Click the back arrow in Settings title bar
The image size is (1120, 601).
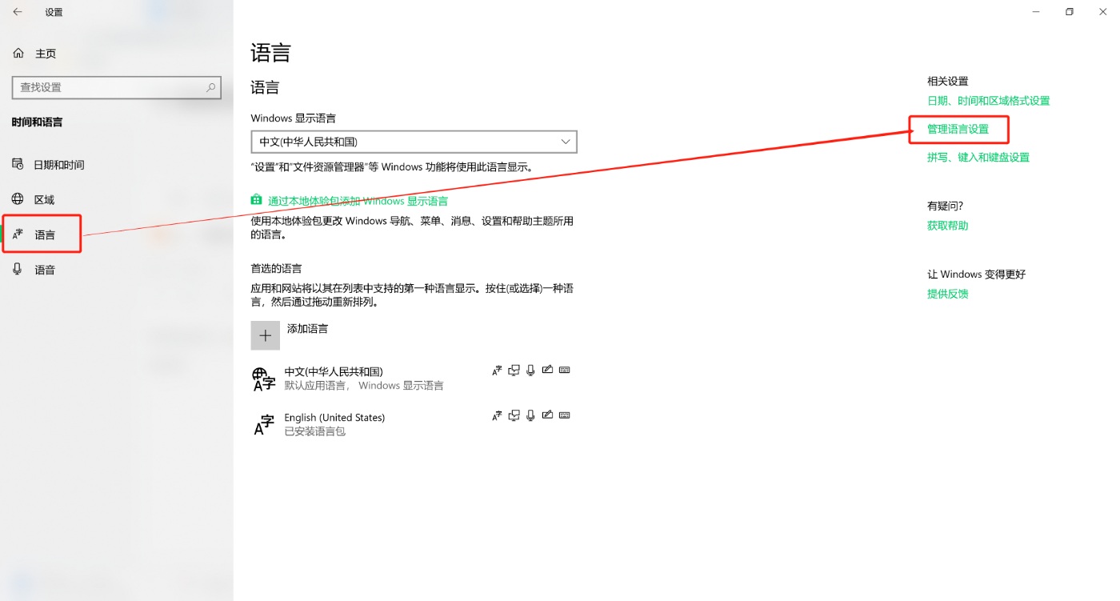point(18,12)
